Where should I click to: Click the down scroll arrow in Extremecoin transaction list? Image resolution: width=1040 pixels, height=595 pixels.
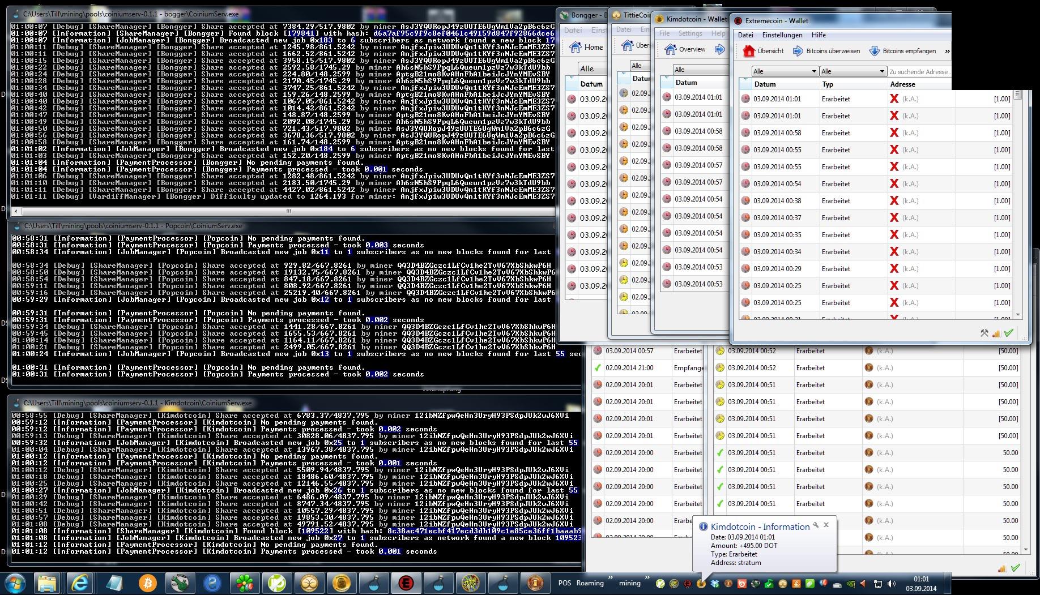[x=1018, y=315]
